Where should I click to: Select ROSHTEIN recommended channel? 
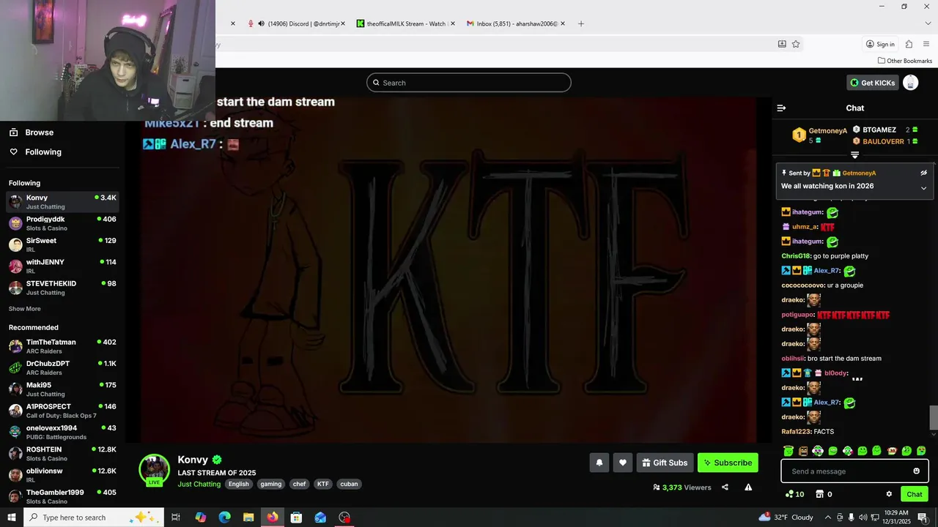click(62, 454)
